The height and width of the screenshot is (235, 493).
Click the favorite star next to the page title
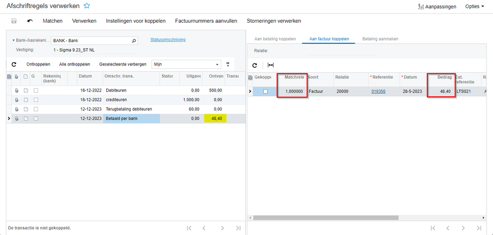(x=87, y=6)
